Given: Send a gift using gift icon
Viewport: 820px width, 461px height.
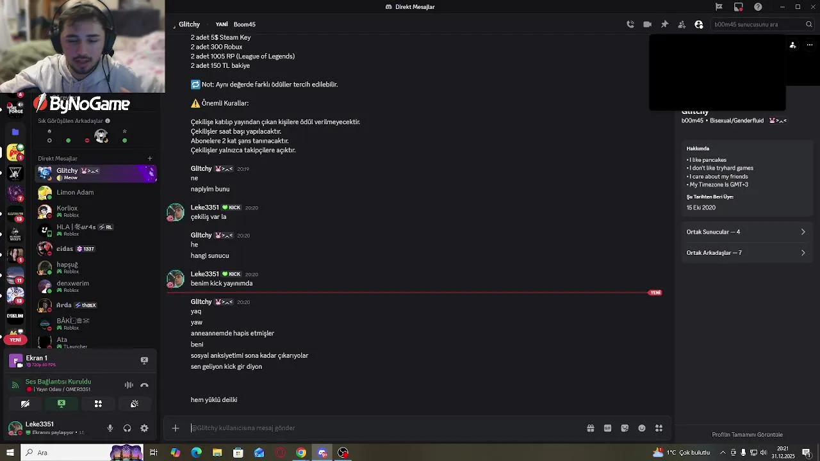Looking at the screenshot, I should click(x=591, y=428).
